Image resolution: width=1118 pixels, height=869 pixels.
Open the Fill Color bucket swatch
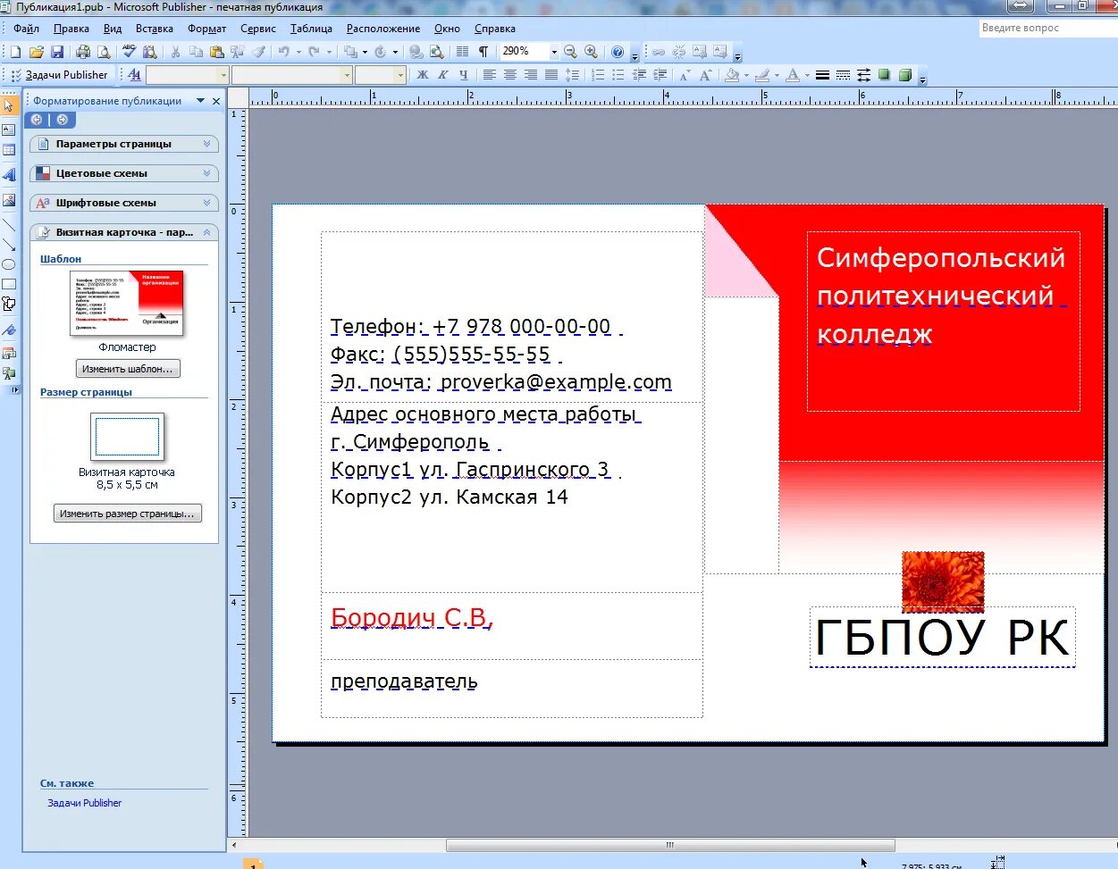click(732, 75)
